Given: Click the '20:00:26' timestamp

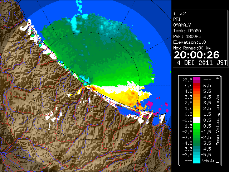Looking at the screenshot, I should 196,55.
